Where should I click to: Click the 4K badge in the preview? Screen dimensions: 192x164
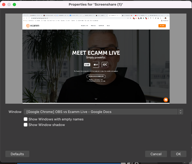[x=105, y=65]
